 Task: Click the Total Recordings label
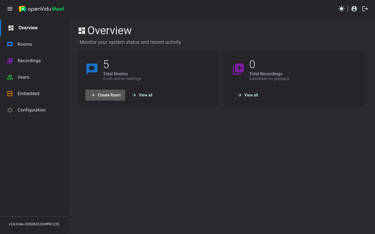click(x=266, y=74)
